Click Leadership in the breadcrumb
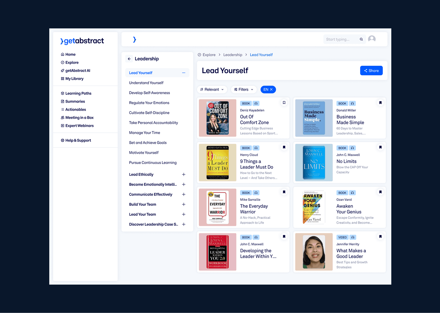Viewport: 440px width, 313px height. point(233,55)
